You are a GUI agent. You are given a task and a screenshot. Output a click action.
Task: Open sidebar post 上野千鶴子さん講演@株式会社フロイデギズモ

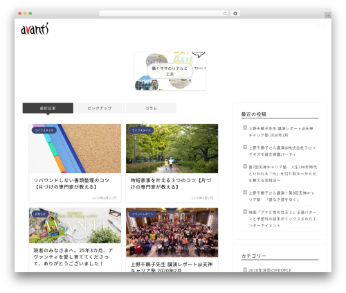[x=282, y=151]
